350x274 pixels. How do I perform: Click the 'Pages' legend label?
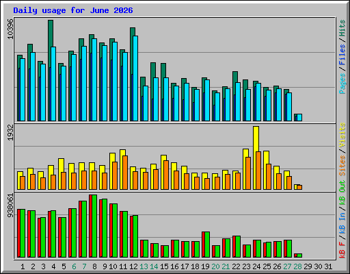342,84
